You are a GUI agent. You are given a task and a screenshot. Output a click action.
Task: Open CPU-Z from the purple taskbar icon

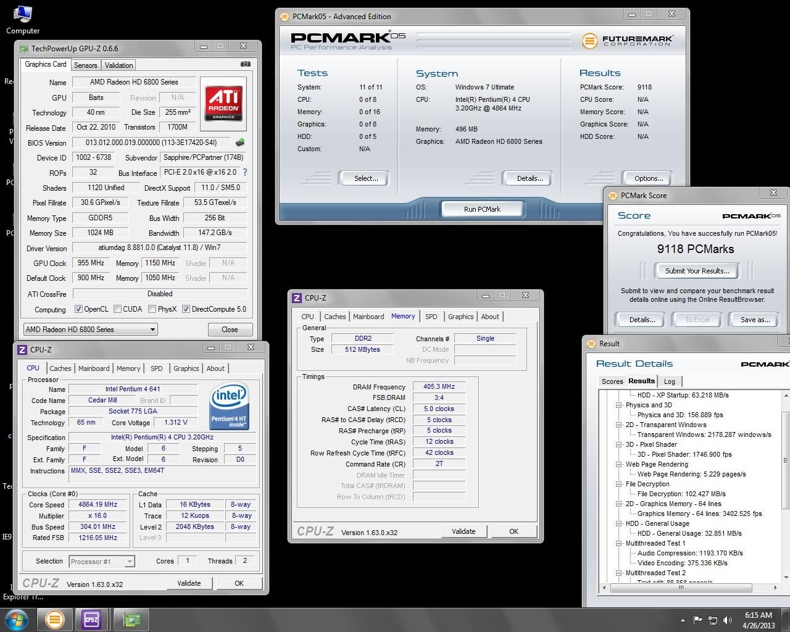coord(91,619)
